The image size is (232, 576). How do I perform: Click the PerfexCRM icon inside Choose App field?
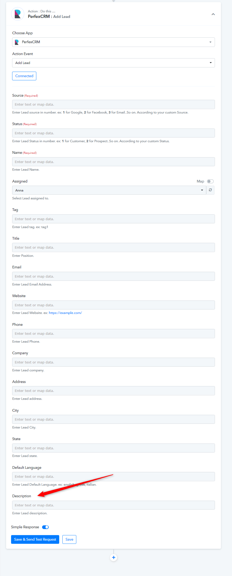pyautogui.click(x=17, y=42)
